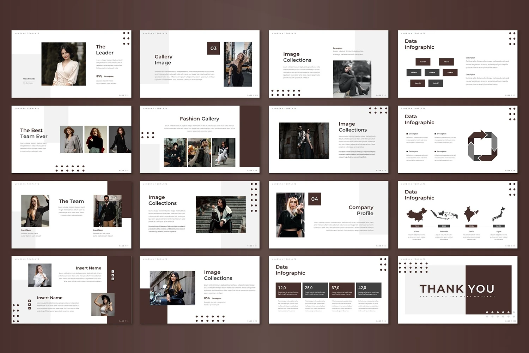
Task: Click the 03 number box on Gallery Image slide
Action: [213, 48]
